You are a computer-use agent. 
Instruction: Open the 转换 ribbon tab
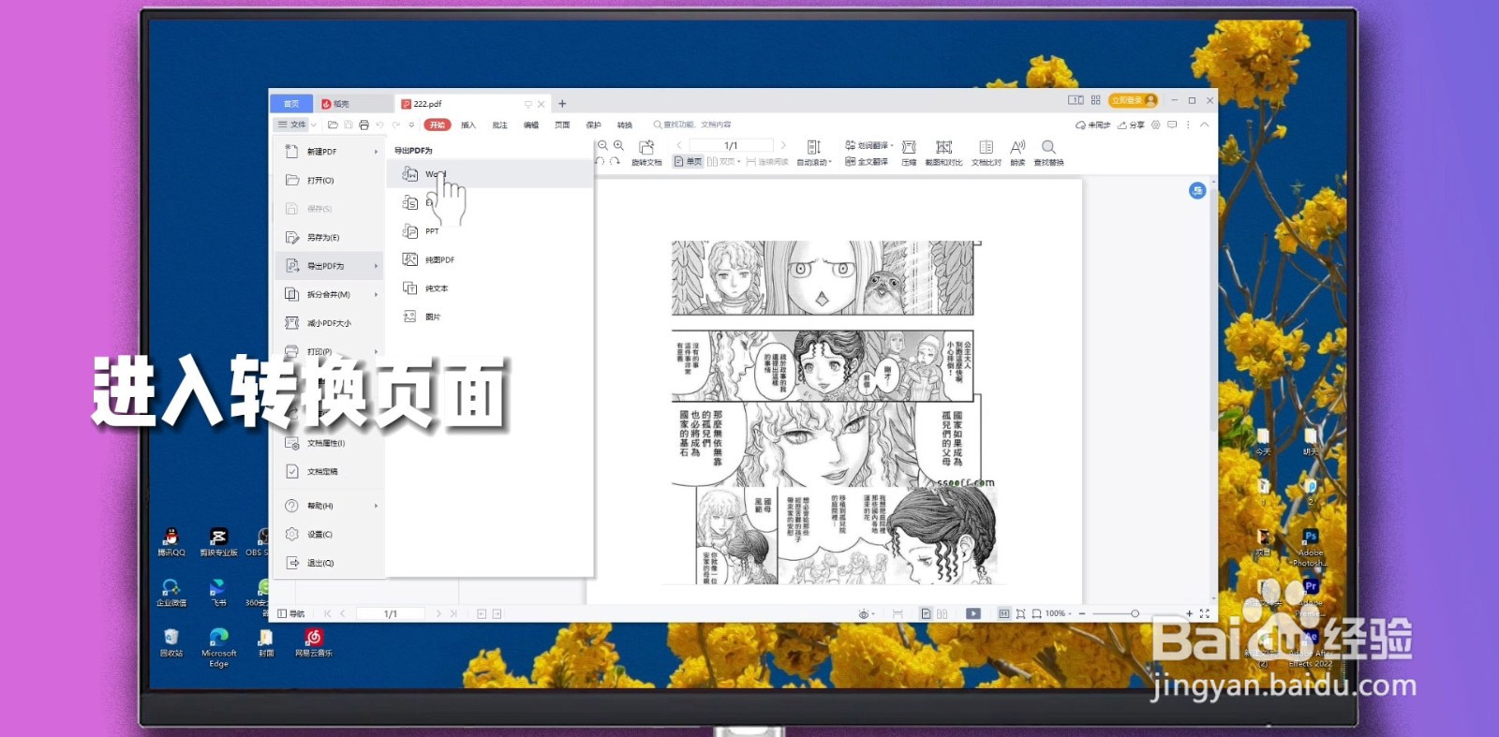[625, 125]
